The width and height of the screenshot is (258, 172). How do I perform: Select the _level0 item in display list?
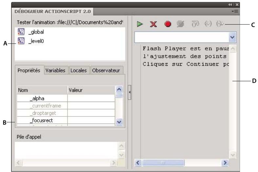click(36, 41)
